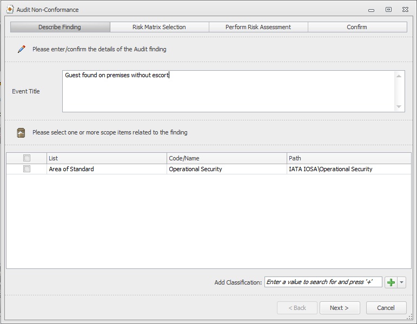This screenshot has width=417, height=324.
Task: Click the pencil icon beside finding details prompt
Action: pyautogui.click(x=22, y=49)
